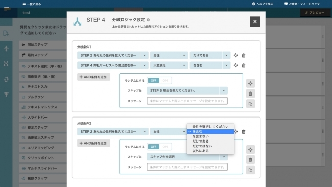The height and width of the screenshot is (187, 332).
Task: Add クリッツポイント question type
Action: coord(43,158)
